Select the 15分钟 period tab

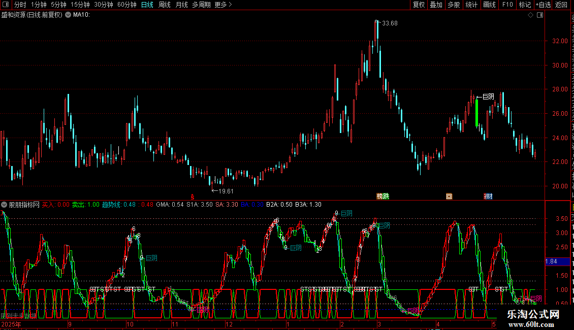[x=80, y=5]
